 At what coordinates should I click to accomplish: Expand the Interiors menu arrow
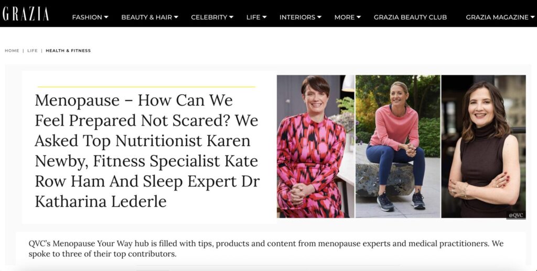pos(319,17)
